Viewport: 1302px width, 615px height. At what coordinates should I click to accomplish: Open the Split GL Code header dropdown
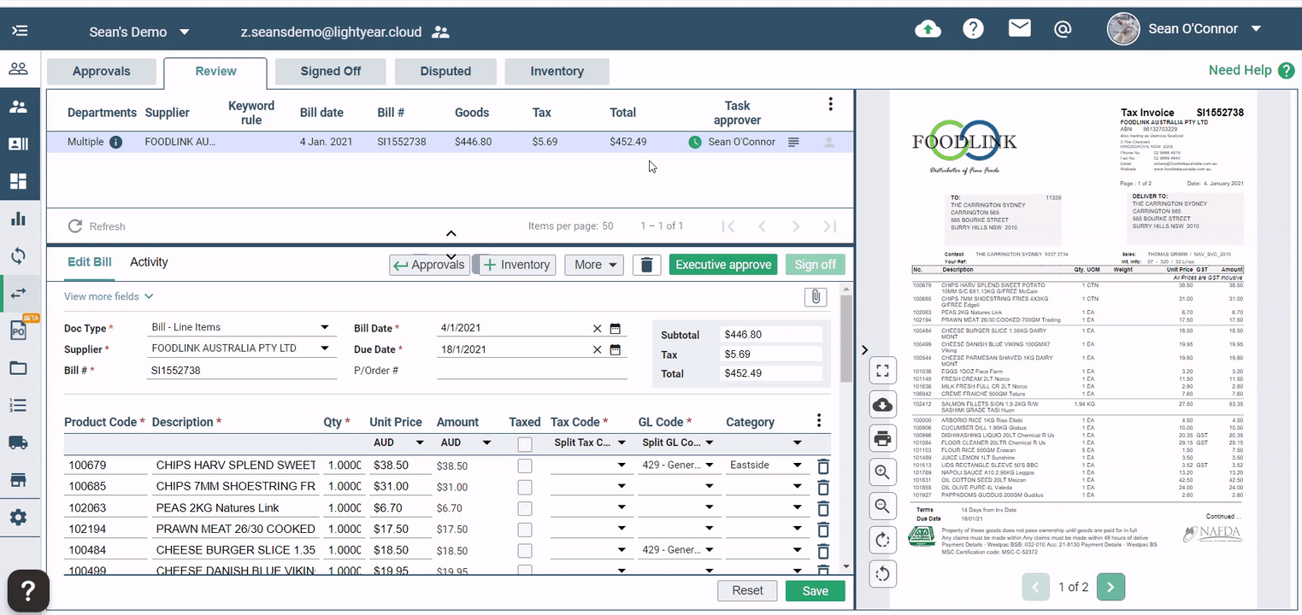pos(676,442)
